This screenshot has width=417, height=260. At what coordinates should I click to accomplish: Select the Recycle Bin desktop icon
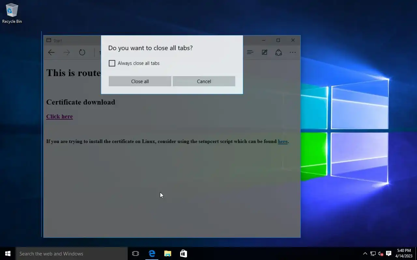12,14
